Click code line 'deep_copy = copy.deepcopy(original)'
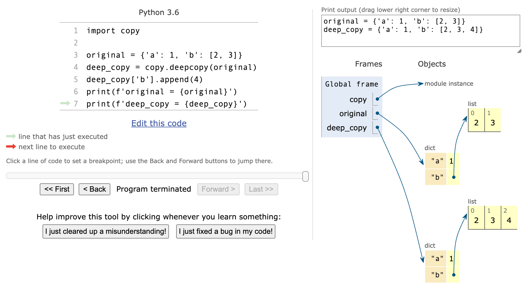This screenshot has height=289, width=528. pos(171,67)
